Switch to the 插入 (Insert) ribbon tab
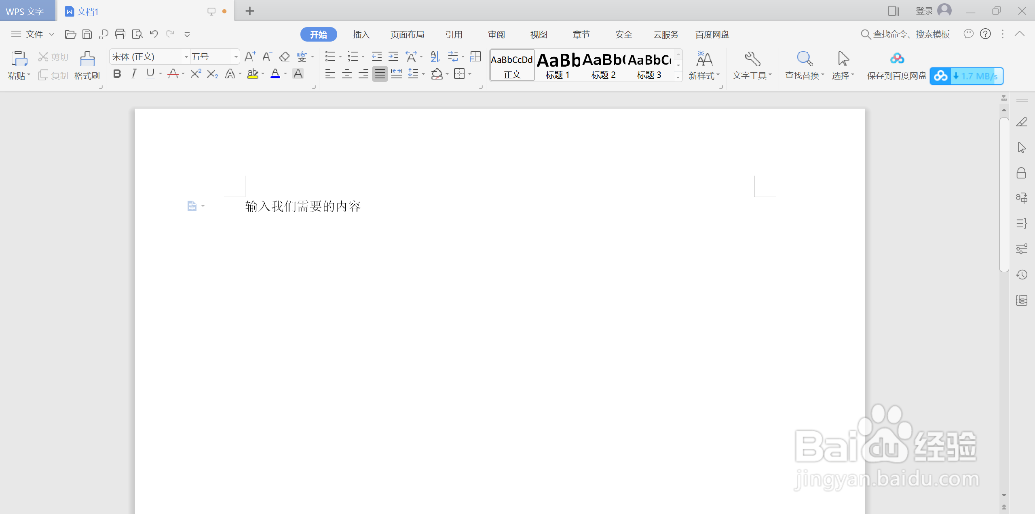The height and width of the screenshot is (514, 1035). click(x=361, y=35)
